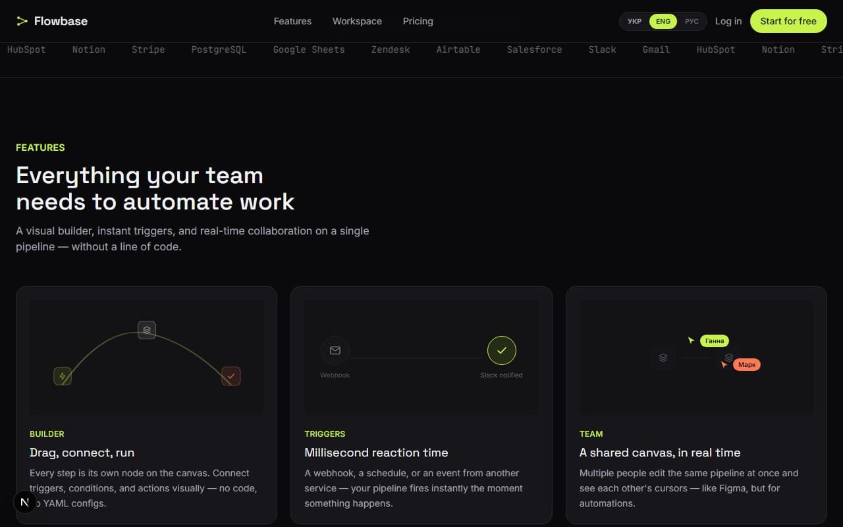
Task: Click the Марк collaborator label
Action: tap(747, 364)
